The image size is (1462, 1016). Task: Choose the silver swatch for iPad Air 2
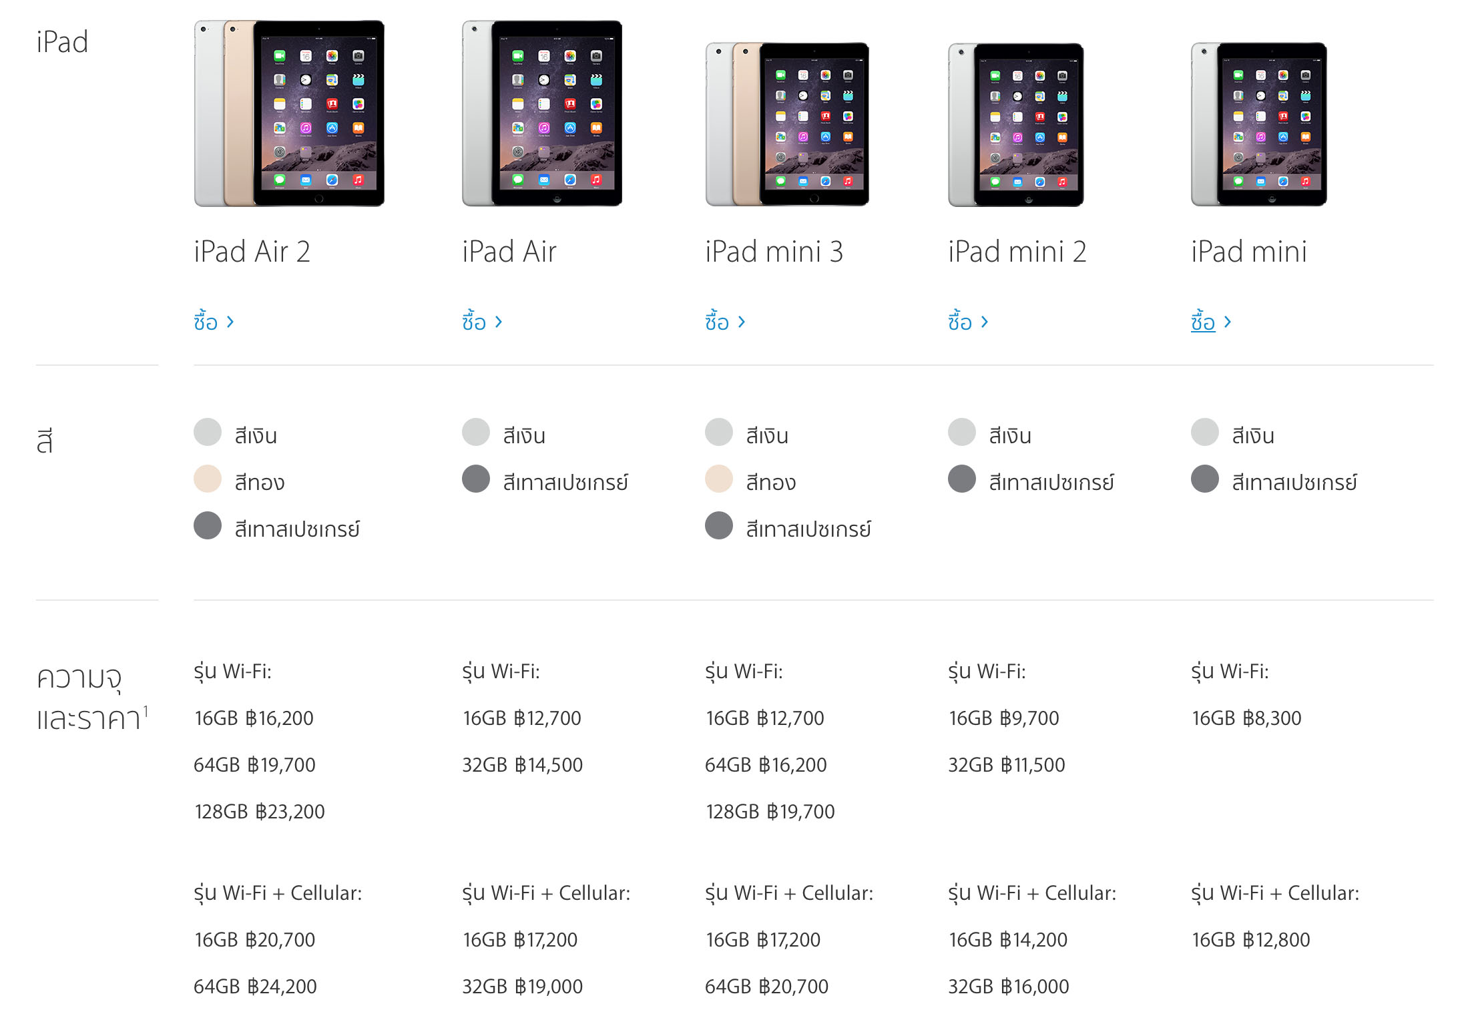[x=208, y=432]
